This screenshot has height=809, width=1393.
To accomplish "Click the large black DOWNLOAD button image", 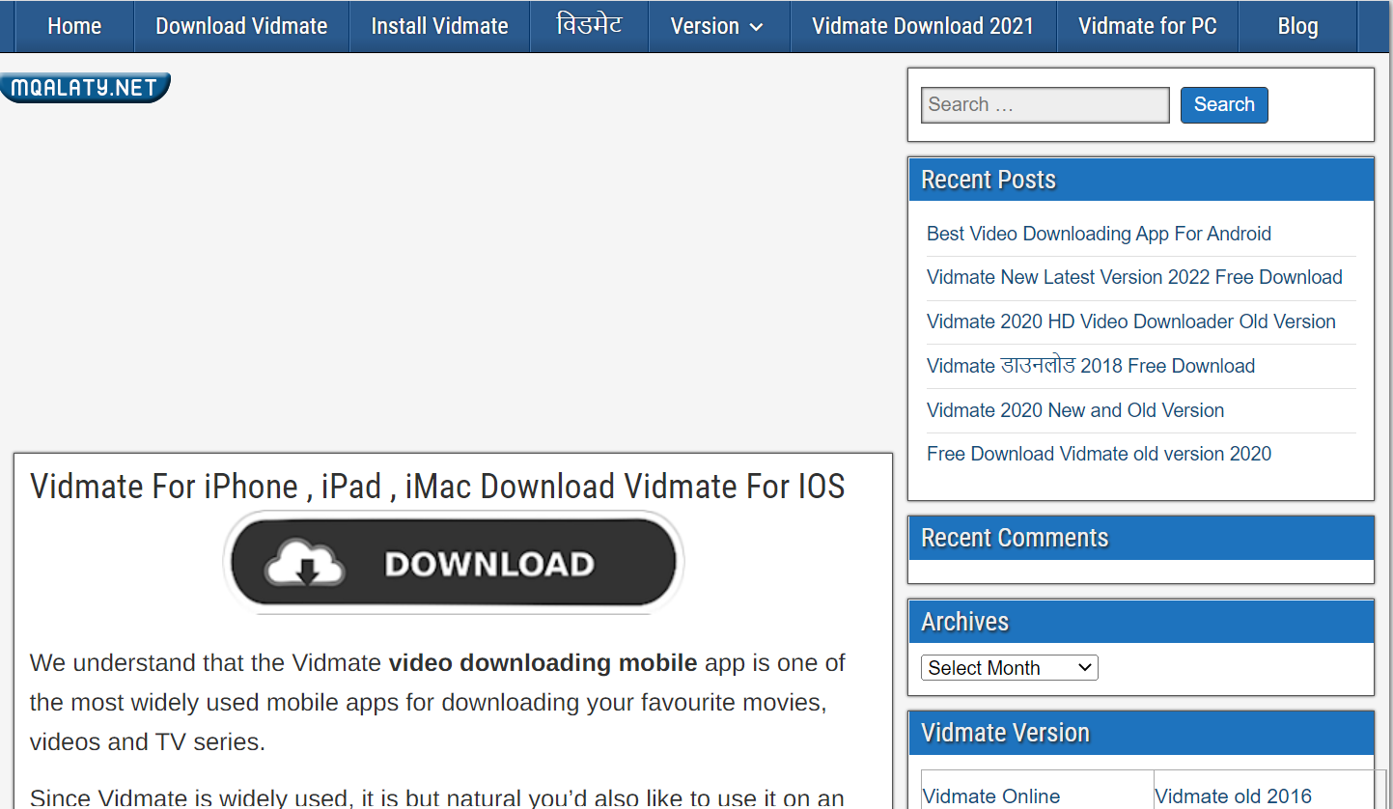I will pyautogui.click(x=453, y=563).
